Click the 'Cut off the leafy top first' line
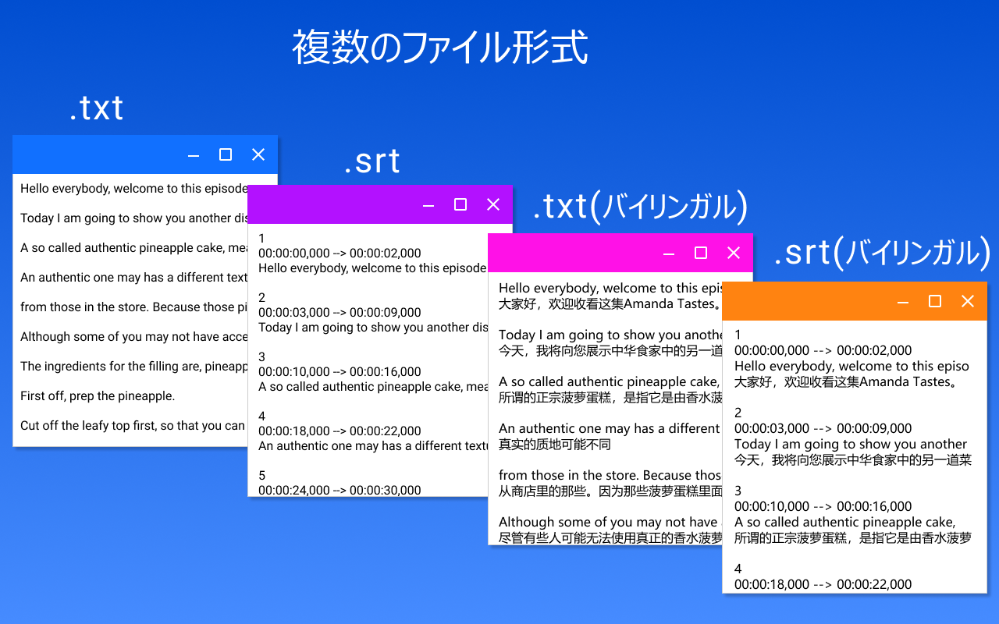Image resolution: width=999 pixels, height=624 pixels. coord(133,426)
